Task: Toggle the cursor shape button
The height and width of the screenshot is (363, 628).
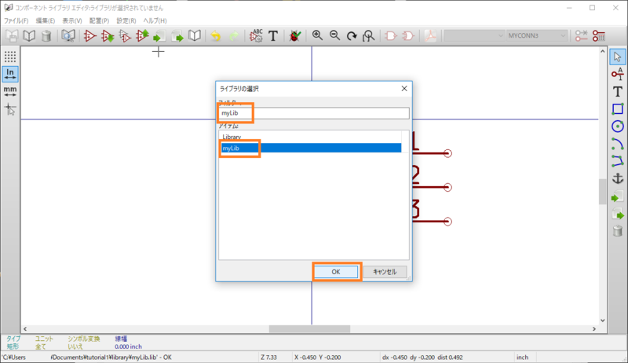Action: point(10,109)
